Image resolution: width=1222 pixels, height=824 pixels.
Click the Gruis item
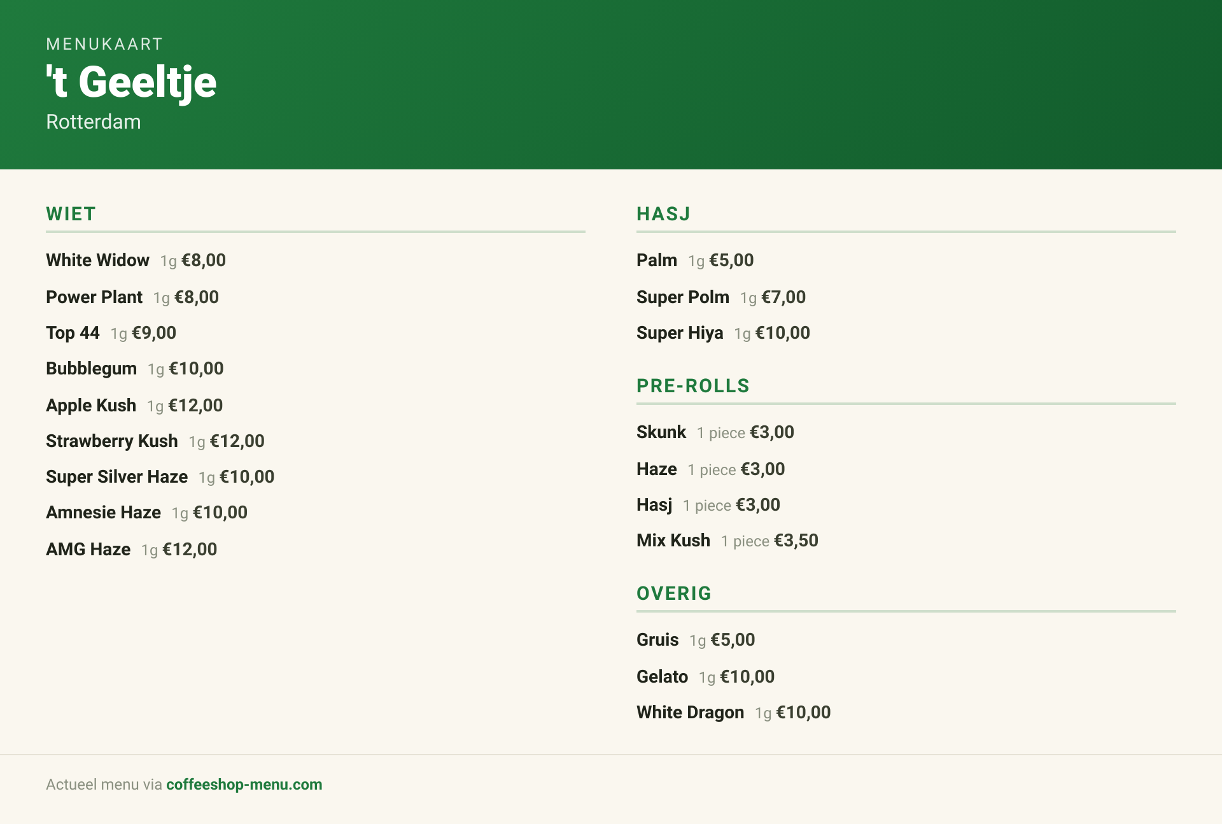(657, 640)
